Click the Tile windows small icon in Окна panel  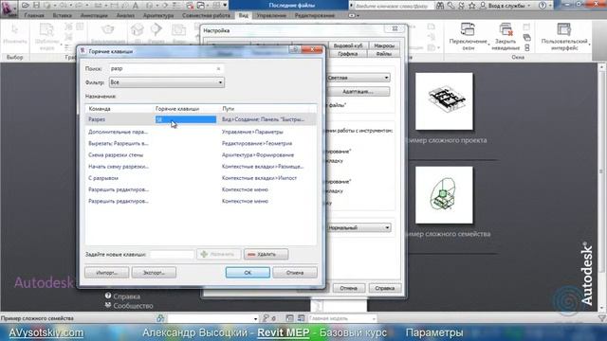pyautogui.click(x=527, y=47)
